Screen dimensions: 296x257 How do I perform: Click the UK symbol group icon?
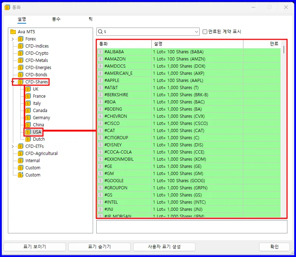pyautogui.click(x=28, y=89)
